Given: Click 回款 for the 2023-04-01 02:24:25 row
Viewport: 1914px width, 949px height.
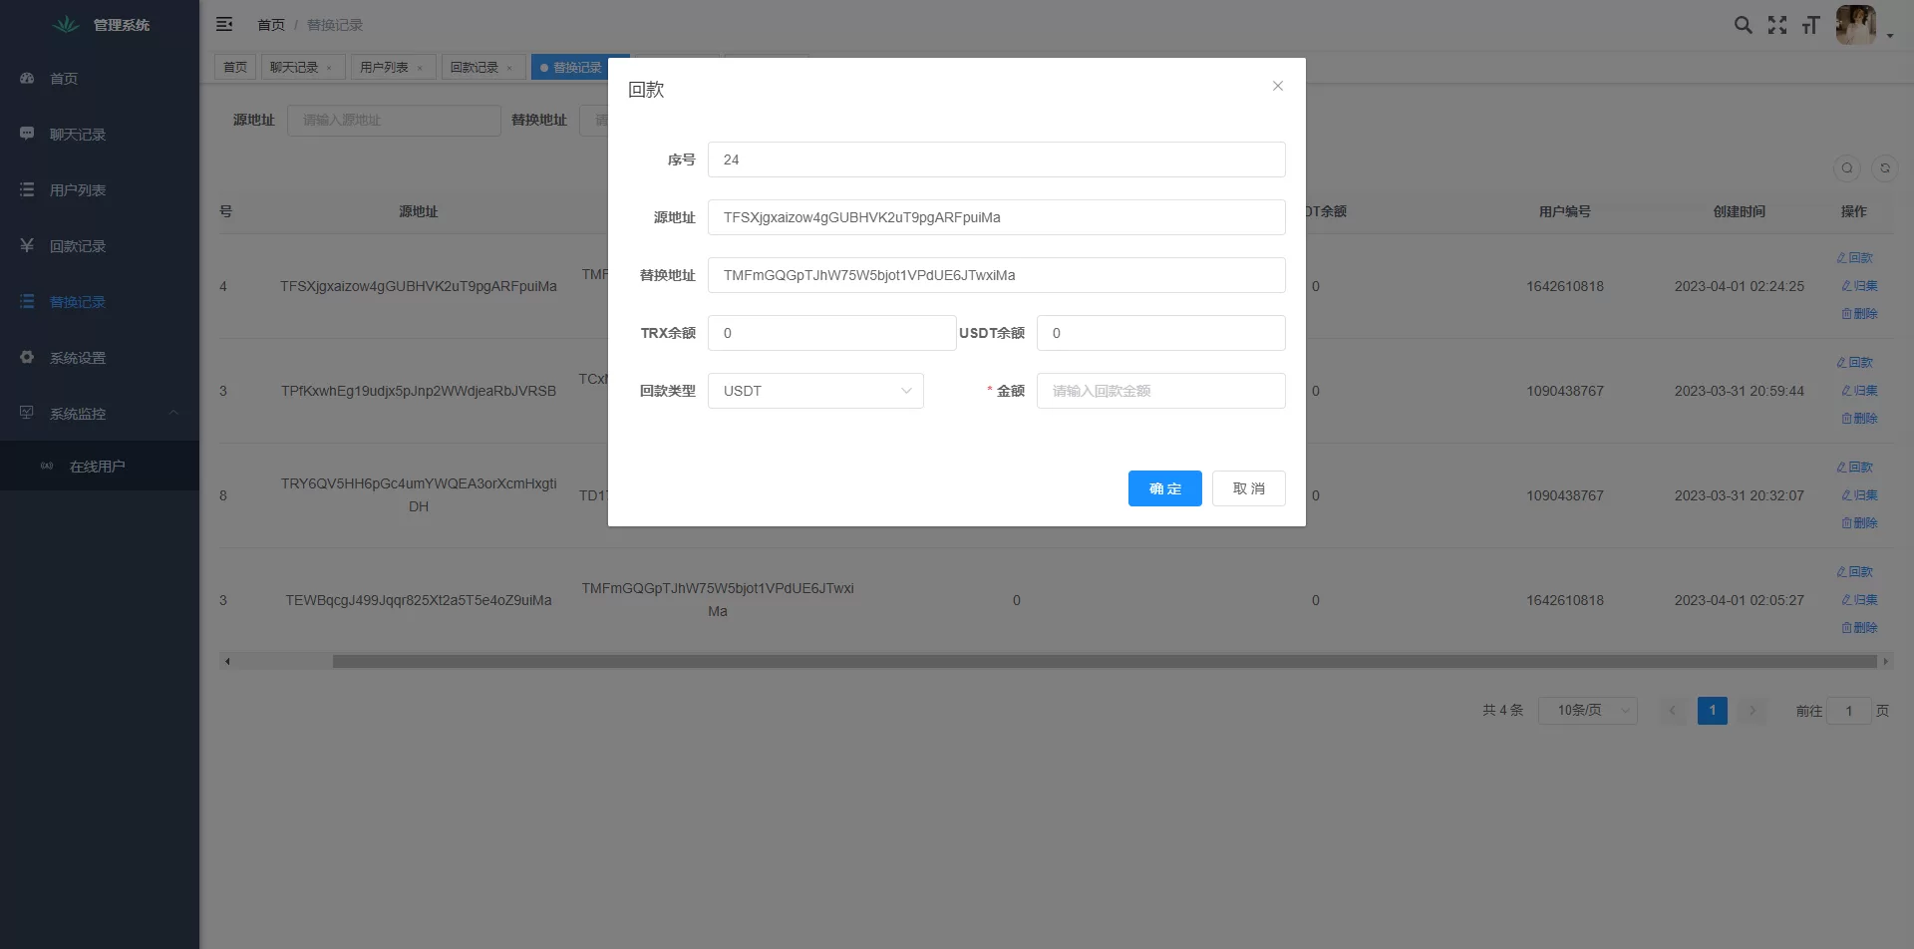Looking at the screenshot, I should pos(1855,258).
